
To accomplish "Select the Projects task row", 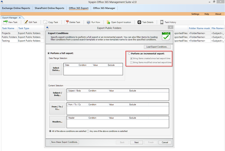I will (22, 33).
